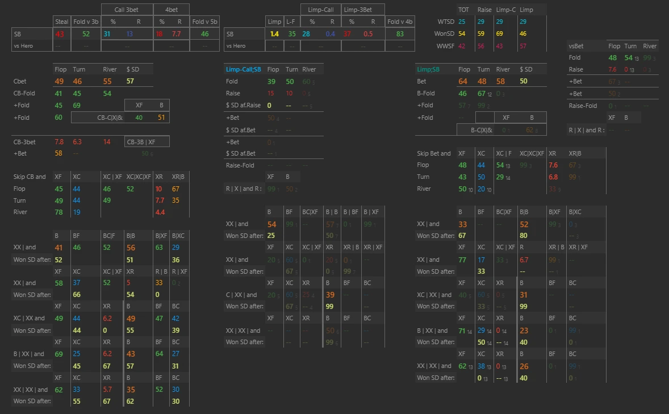Viewport: 669px width, 414px height.
Task: Click Skip CB River XF value 78
Action: point(59,212)
